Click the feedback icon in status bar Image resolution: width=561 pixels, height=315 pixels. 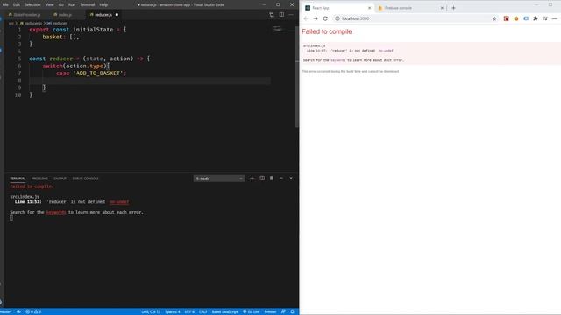pyautogui.click(x=283, y=311)
